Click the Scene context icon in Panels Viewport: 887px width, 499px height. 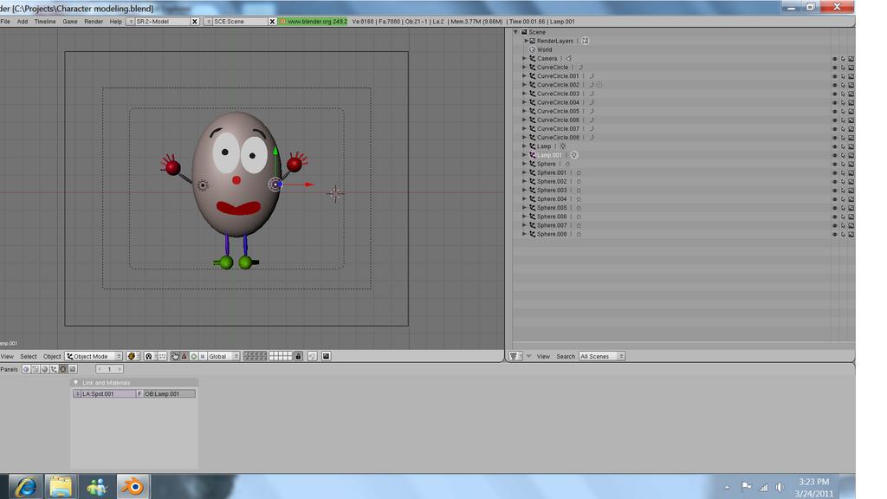click(73, 369)
